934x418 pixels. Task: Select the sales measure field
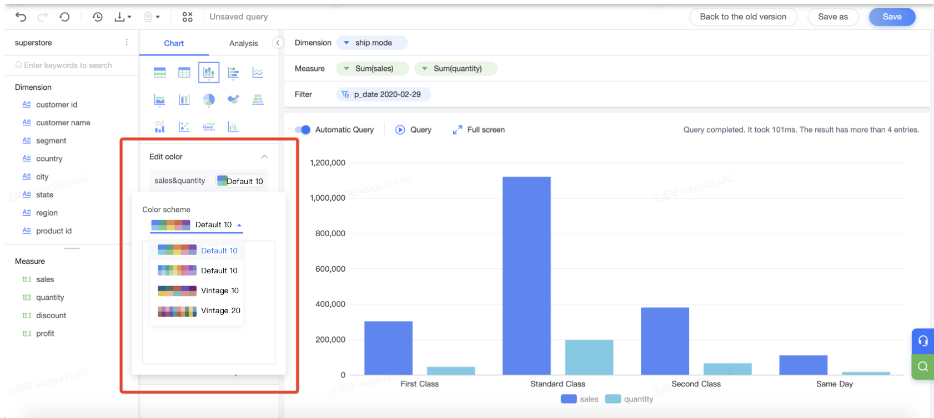(x=45, y=279)
